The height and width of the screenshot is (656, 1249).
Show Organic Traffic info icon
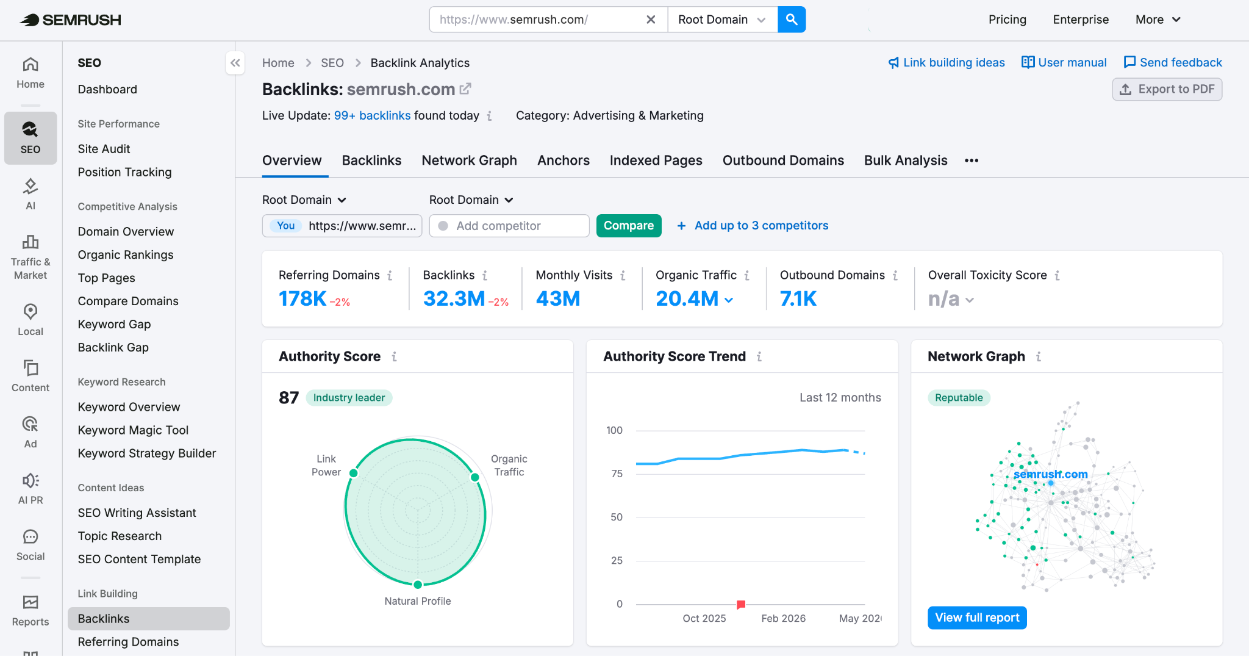(747, 275)
